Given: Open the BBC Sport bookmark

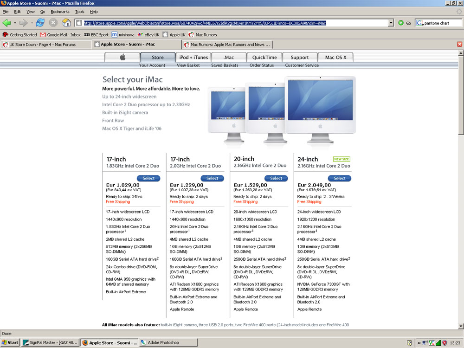Looking at the screenshot, I should point(96,35).
